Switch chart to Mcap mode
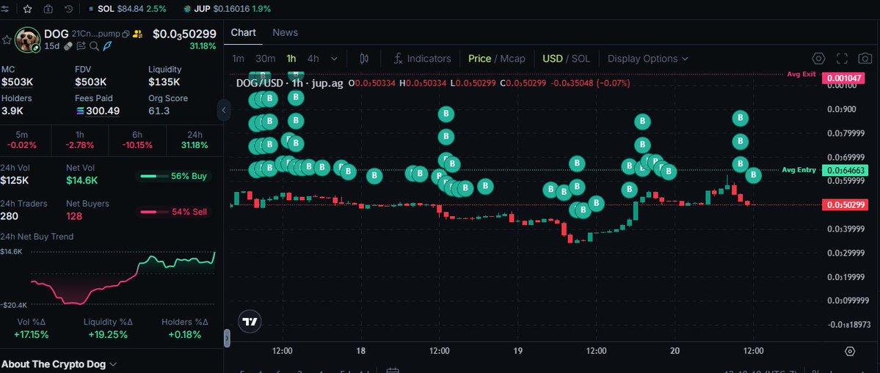Image resolution: width=880 pixels, height=373 pixels. click(x=513, y=58)
